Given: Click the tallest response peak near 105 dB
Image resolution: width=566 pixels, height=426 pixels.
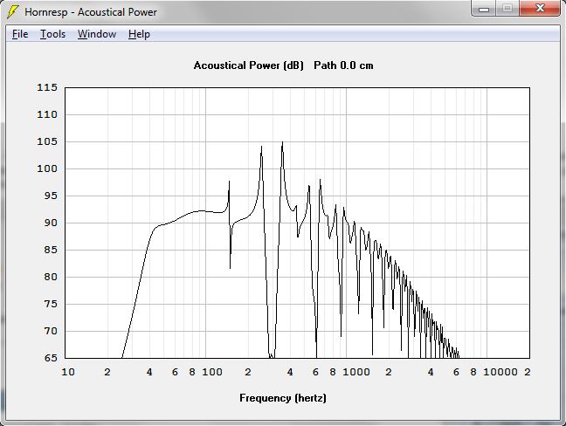Looking at the screenshot, I should click(x=282, y=143).
